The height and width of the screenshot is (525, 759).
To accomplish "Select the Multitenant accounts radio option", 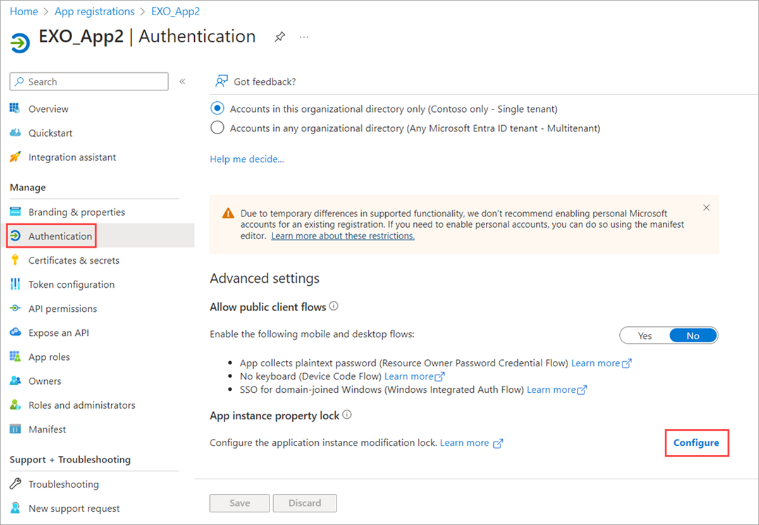I will coord(218,128).
